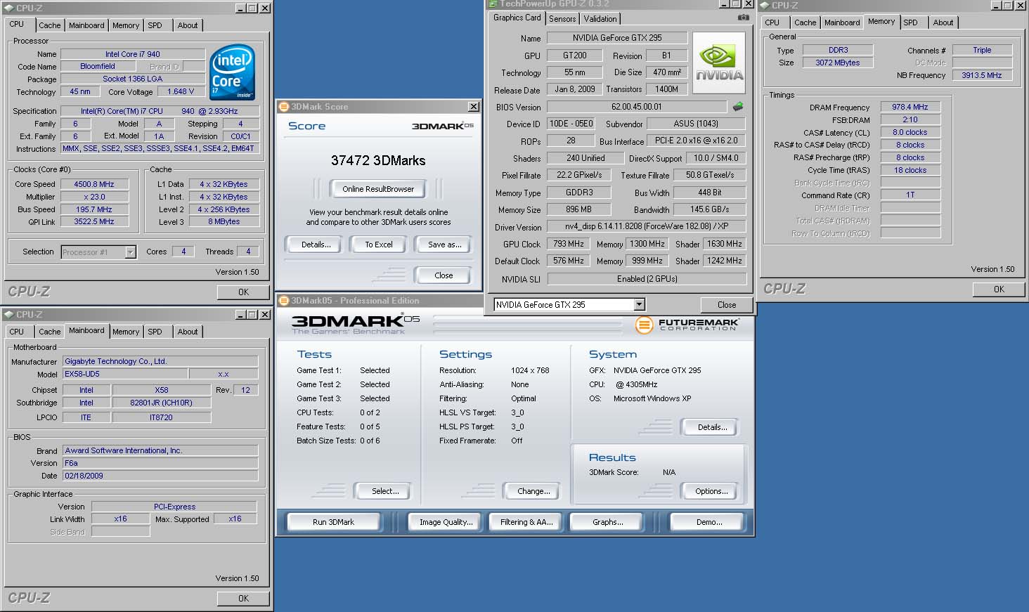Screen dimensions: 1029x612
Task: Click the GPU Clock value 793 MHz
Action: tap(569, 244)
